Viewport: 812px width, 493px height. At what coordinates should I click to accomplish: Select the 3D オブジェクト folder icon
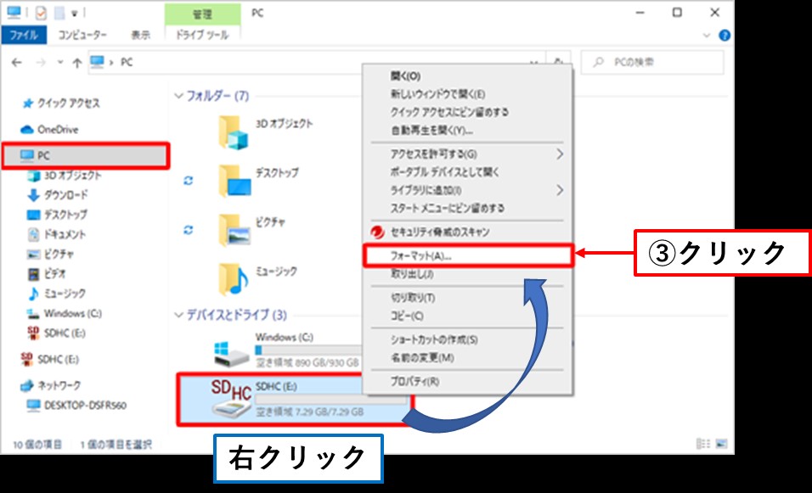tap(234, 132)
